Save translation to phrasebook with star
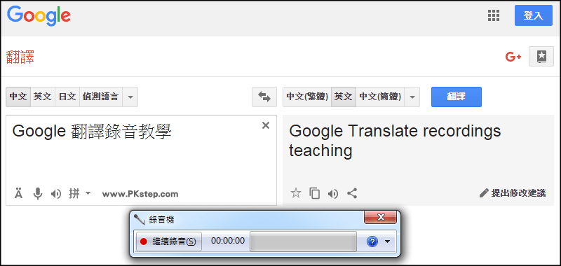The width and height of the screenshot is (561, 266). coord(296,193)
